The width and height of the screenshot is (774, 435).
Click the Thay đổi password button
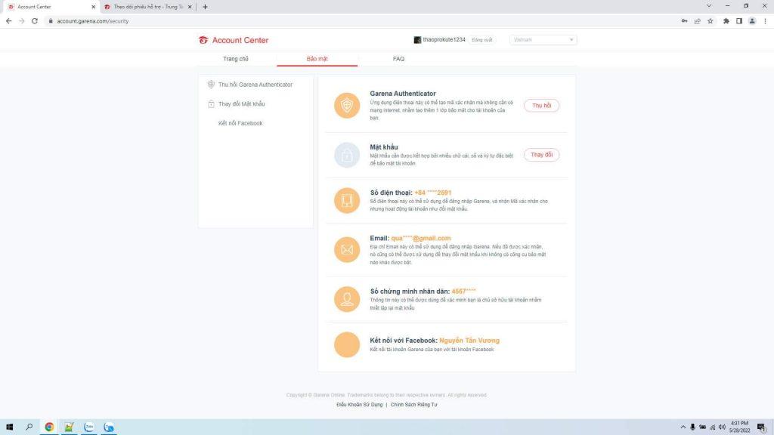point(541,155)
